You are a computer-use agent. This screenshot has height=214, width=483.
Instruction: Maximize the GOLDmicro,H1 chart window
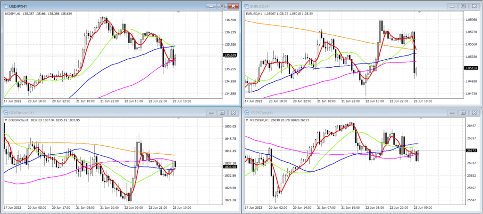(x=222, y=113)
